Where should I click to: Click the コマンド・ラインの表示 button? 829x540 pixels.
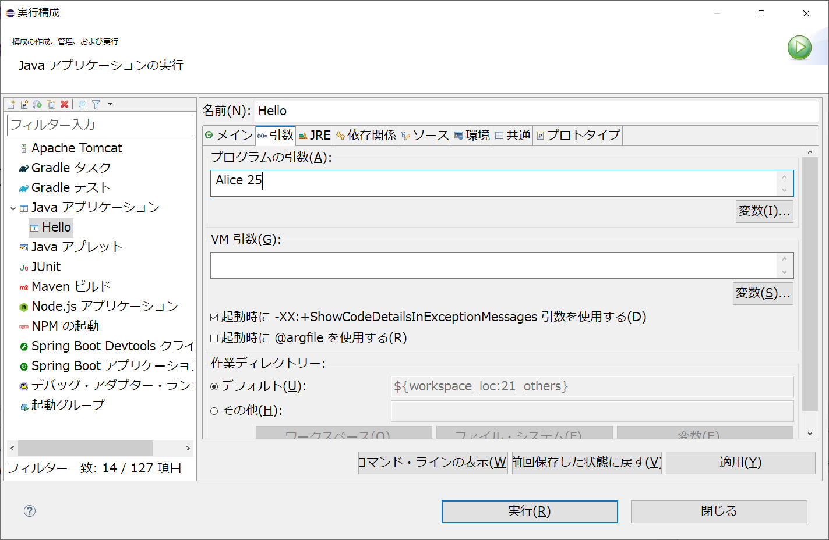[x=432, y=462]
